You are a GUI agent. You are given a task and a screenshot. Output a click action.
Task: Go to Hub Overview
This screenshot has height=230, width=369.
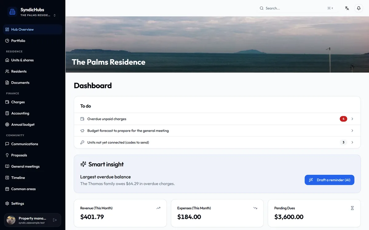pos(33,29)
